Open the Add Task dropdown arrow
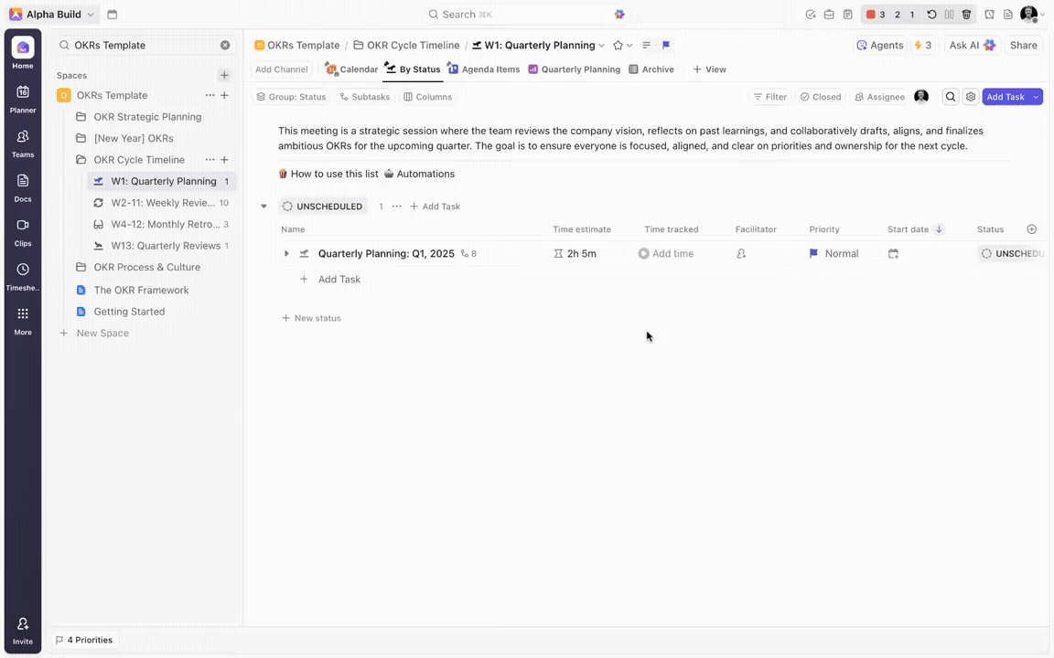 point(1036,97)
